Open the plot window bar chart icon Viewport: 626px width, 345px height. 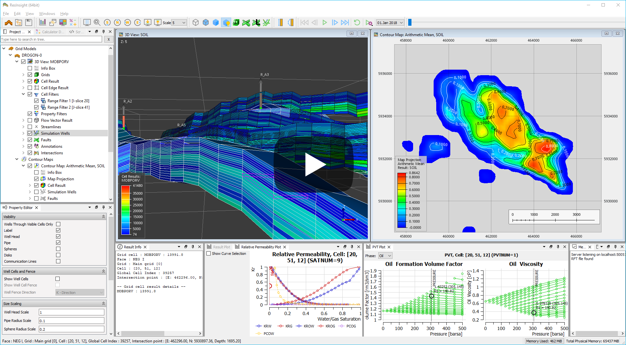click(x=42, y=22)
